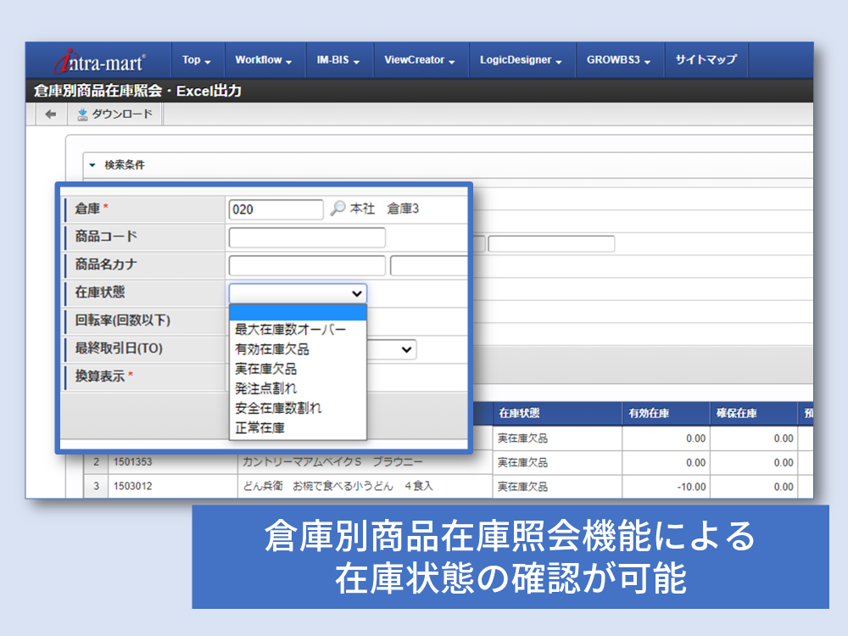
Task: Open the IM-BIS menu
Action: click(338, 60)
